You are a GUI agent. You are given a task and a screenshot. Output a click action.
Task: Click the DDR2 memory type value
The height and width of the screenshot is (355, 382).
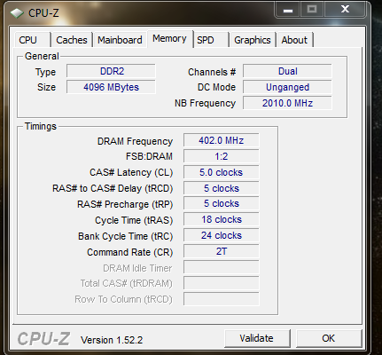click(x=111, y=71)
